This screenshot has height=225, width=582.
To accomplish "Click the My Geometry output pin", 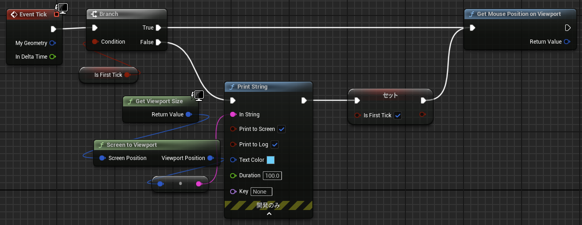I will pos(53,43).
